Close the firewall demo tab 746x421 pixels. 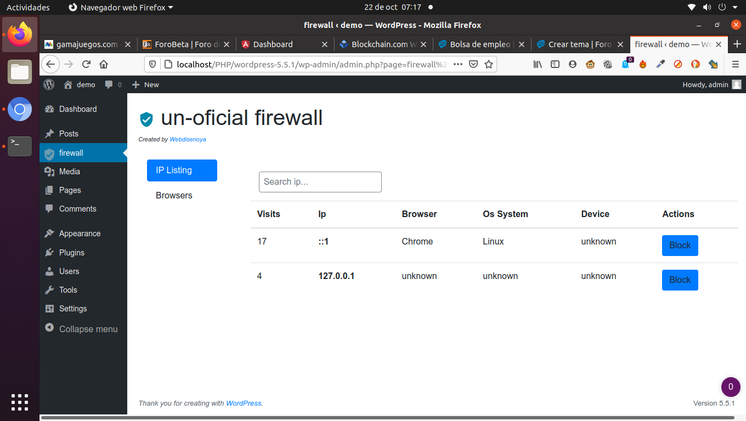(x=719, y=44)
